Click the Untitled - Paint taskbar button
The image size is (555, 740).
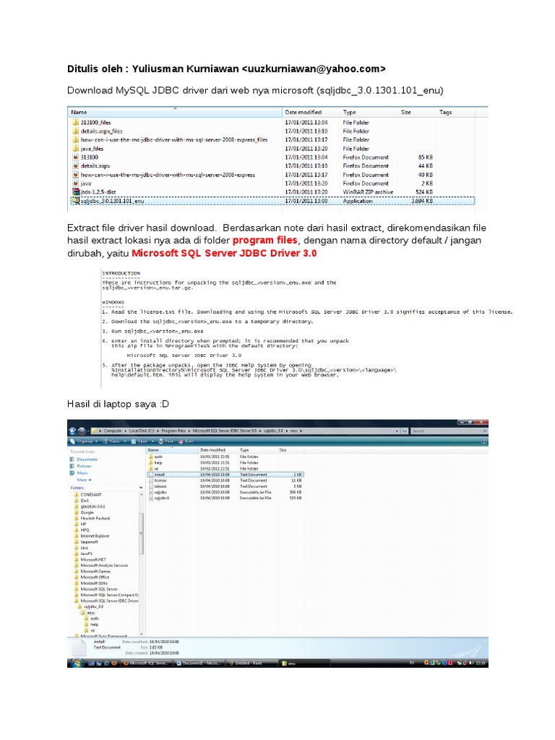tap(251, 663)
